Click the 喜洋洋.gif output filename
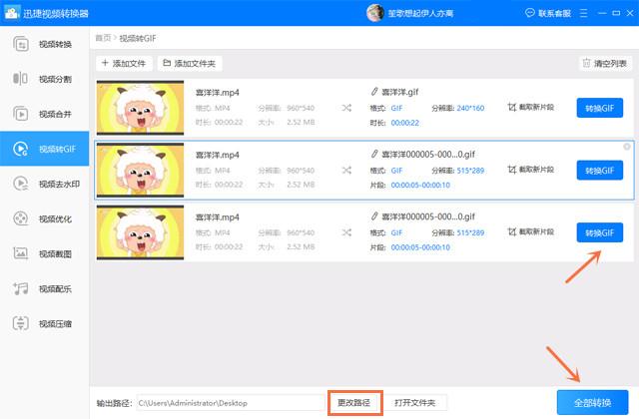 tap(399, 92)
